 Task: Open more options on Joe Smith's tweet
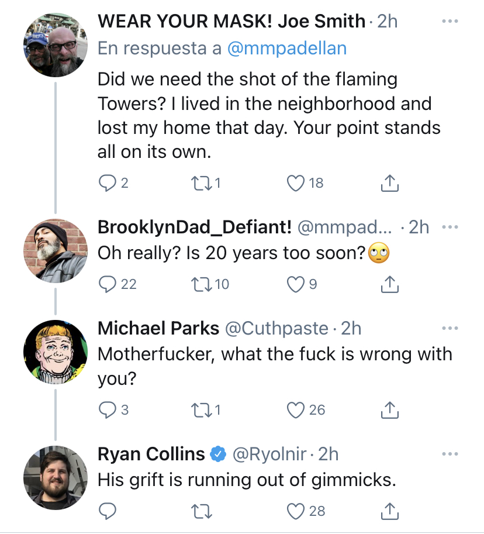pos(450,22)
